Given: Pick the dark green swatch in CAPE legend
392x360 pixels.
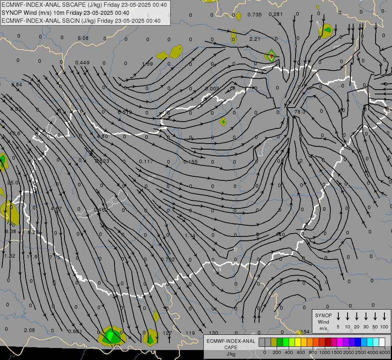Looking at the screenshot, I should pyautogui.click(x=280, y=342).
